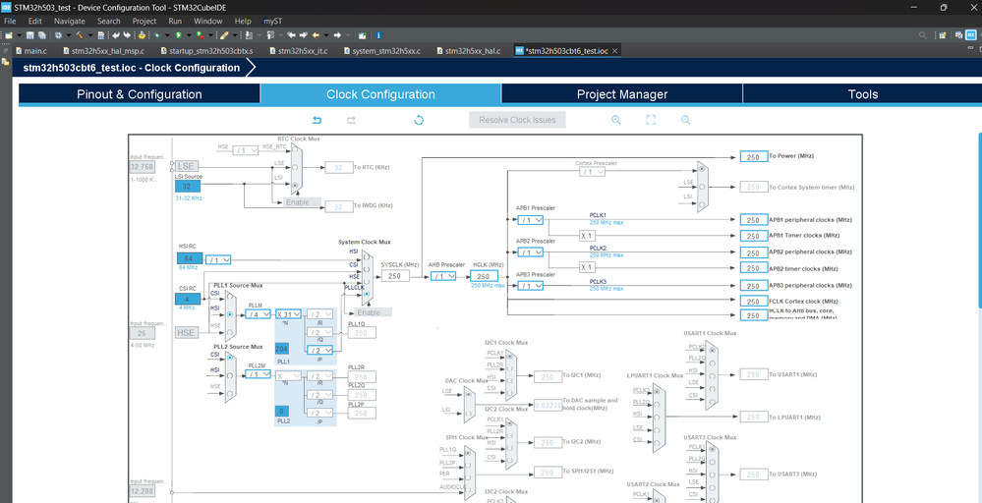Open the PLL2M /1 divider dropdown
The height and width of the screenshot is (503, 982).
click(258, 374)
